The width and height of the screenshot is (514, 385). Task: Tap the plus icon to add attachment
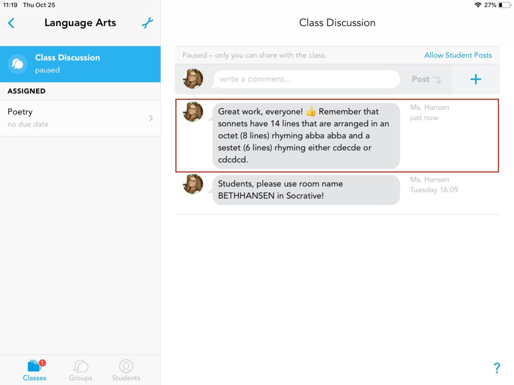475,79
